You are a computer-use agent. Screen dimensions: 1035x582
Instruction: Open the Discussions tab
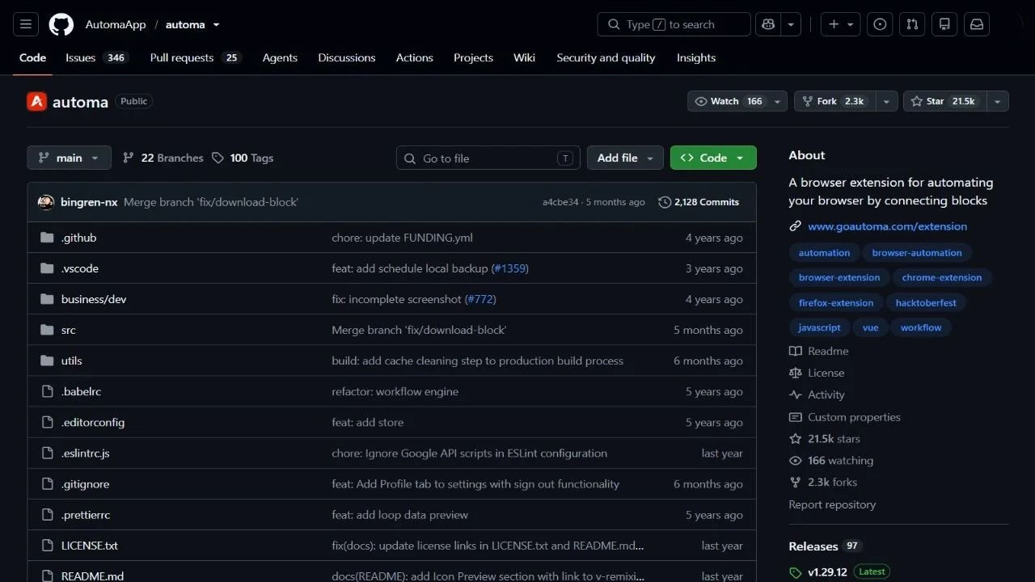[347, 57]
